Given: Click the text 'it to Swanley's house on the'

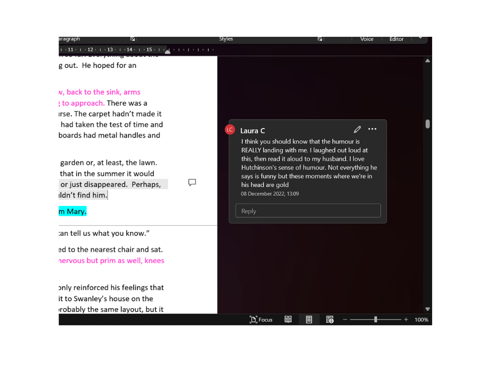Looking at the screenshot, I should 106,298.
